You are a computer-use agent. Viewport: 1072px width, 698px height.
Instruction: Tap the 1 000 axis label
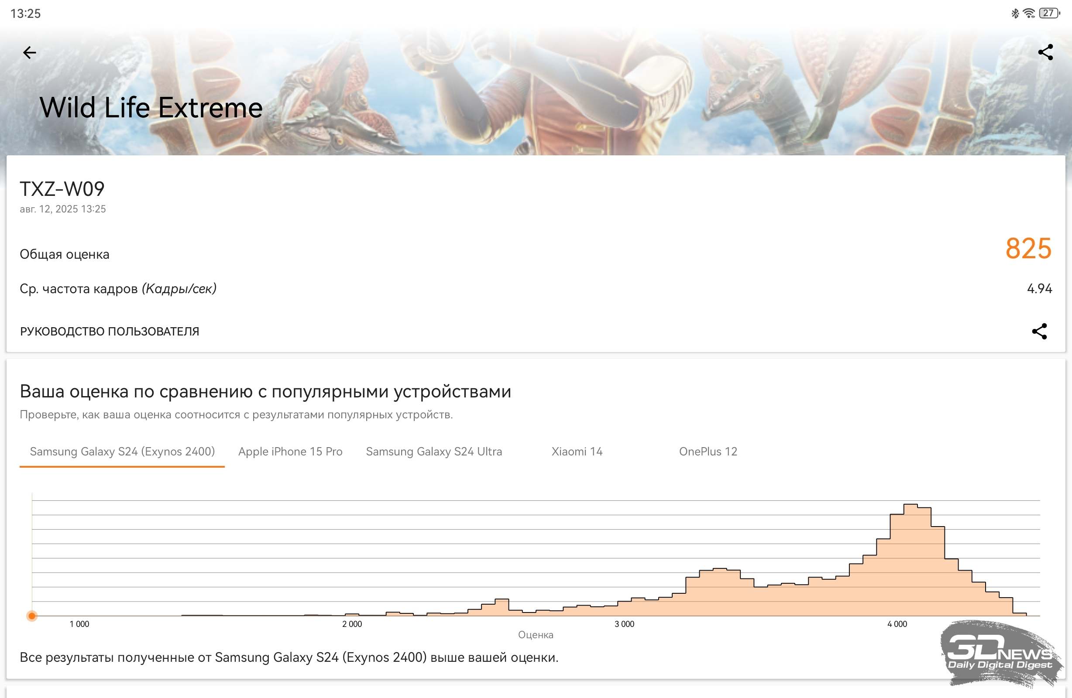pyautogui.click(x=79, y=624)
